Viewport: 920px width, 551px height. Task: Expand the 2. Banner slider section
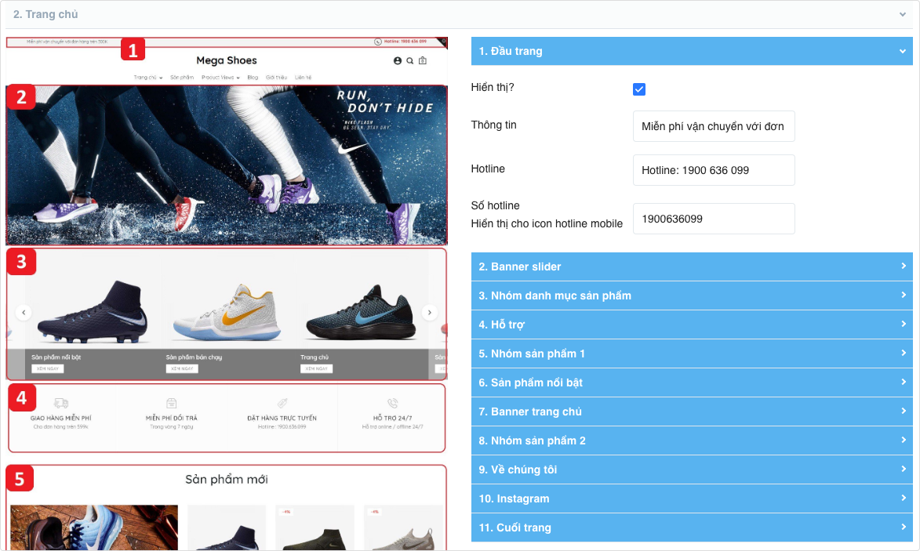coord(692,266)
